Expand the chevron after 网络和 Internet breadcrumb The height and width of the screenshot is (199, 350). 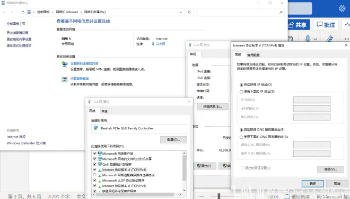(81, 12)
